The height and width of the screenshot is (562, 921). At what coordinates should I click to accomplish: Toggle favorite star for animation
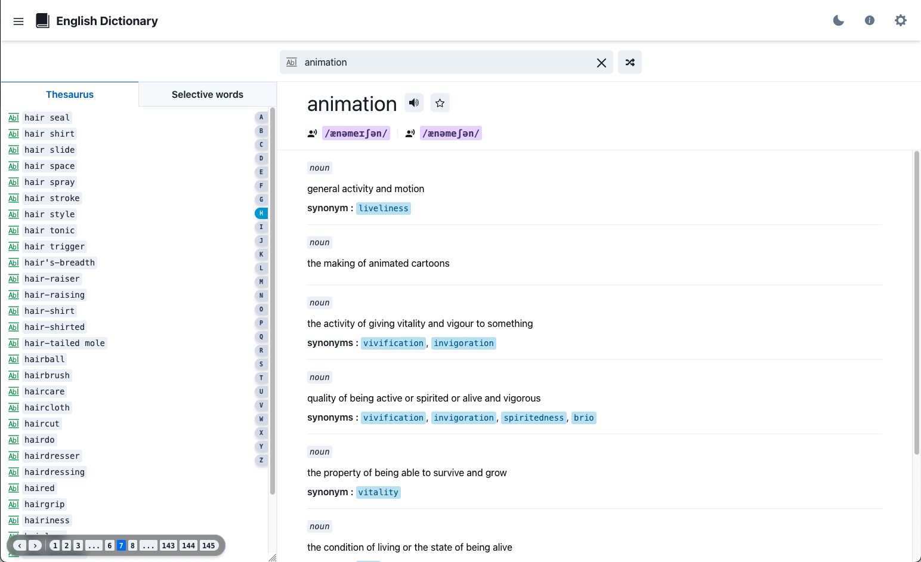click(440, 103)
